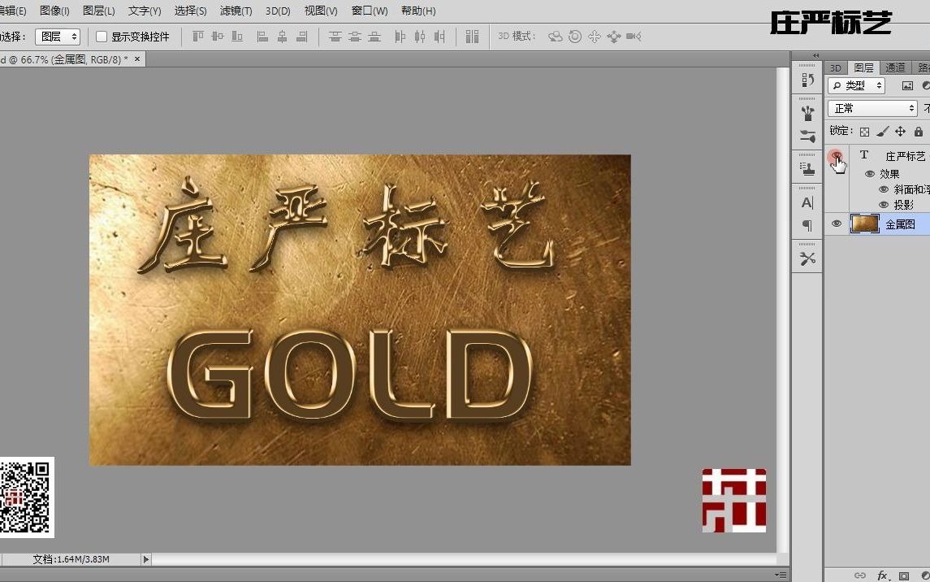The image size is (930, 582).
Task: Click the 金属图 layer thumbnail
Action: point(865,224)
